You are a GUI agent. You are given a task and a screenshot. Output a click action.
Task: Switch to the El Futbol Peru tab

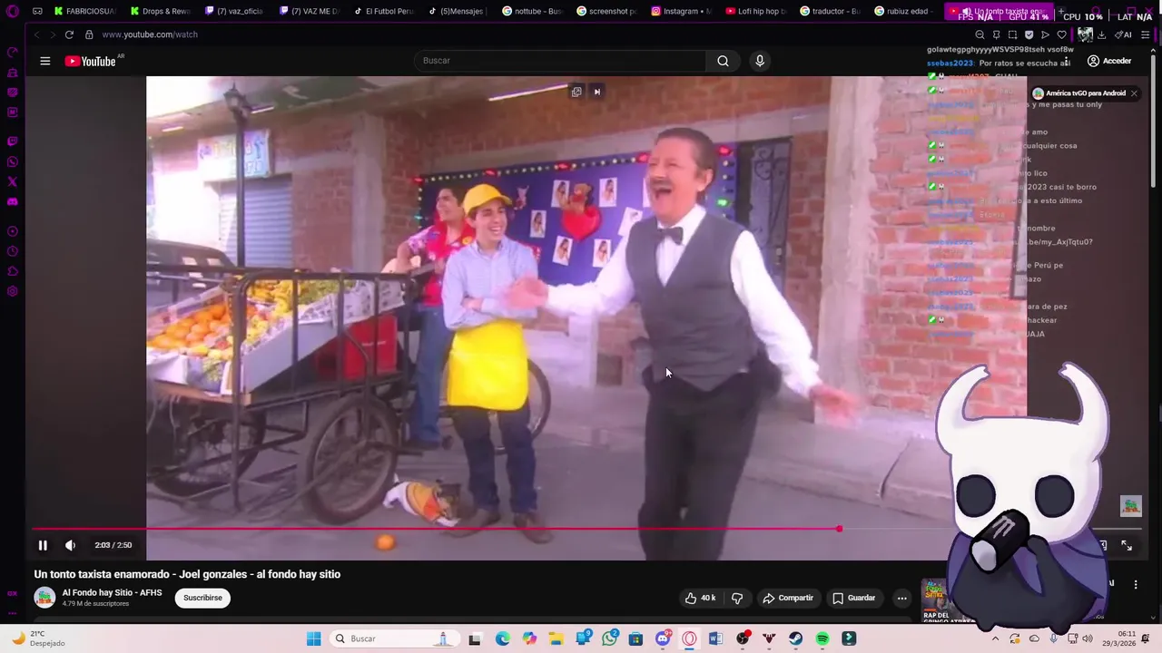coord(383,12)
